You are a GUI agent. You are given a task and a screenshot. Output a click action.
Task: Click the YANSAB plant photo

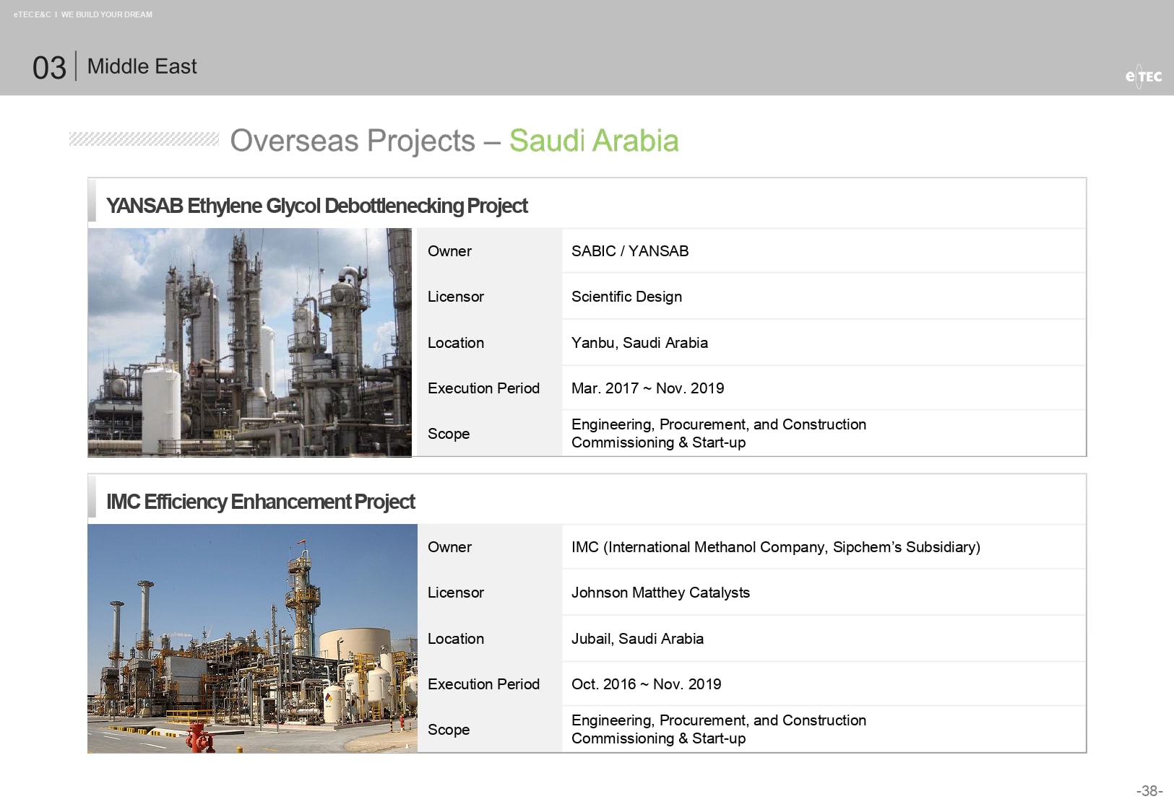(x=250, y=343)
